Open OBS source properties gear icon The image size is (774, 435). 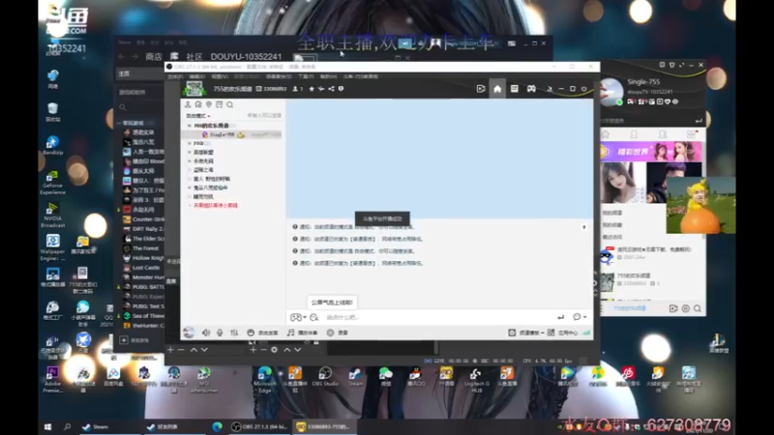click(x=274, y=350)
